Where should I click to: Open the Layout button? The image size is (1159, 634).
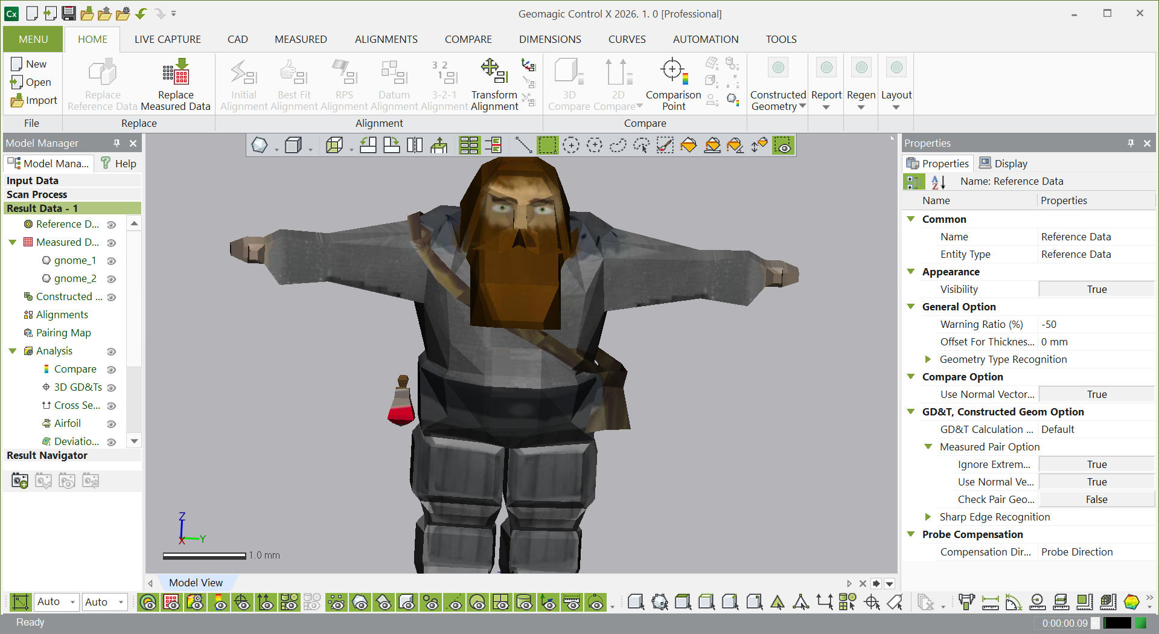pos(896,84)
